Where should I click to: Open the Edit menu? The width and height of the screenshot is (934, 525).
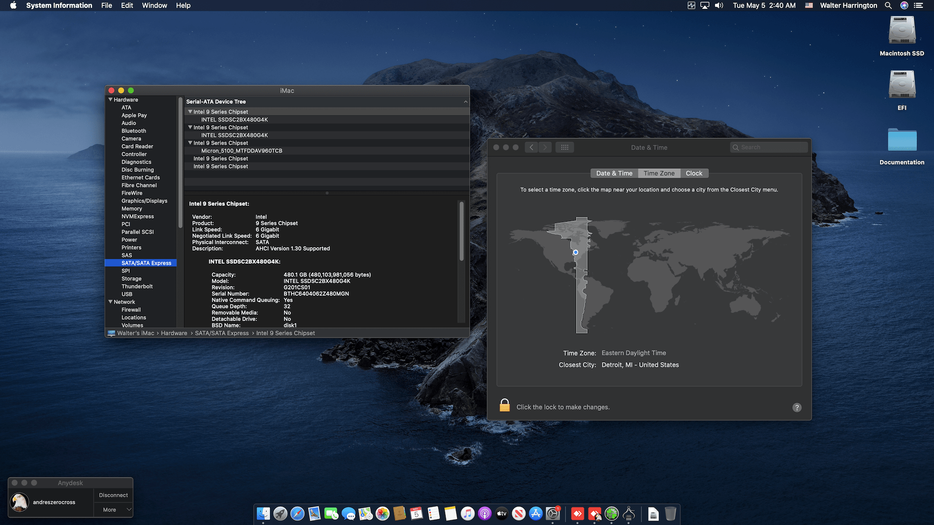[127, 5]
